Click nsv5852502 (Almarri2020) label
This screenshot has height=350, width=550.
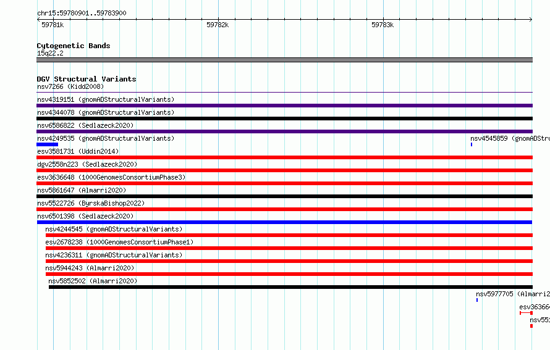[x=93, y=281]
